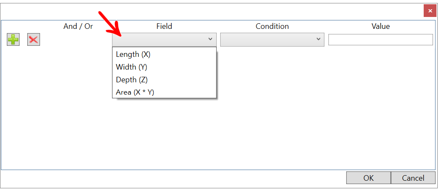This screenshot has height=193, width=442.
Task: Open the Field combo box
Action: pos(164,39)
